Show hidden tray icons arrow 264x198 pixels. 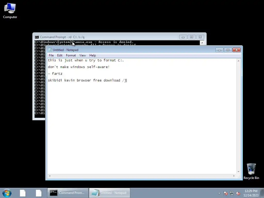[219, 193]
